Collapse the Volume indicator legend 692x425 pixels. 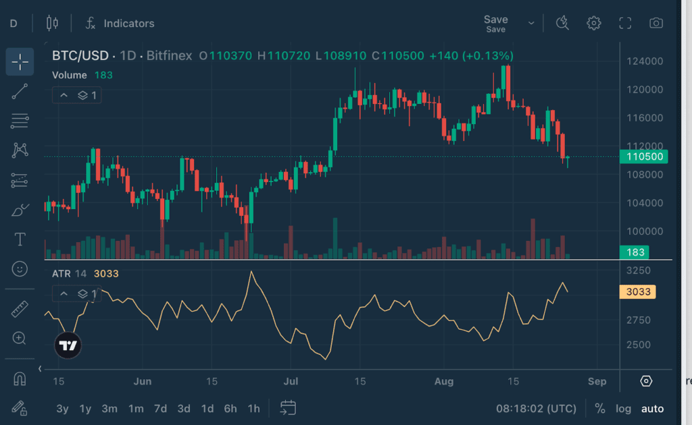(x=64, y=95)
